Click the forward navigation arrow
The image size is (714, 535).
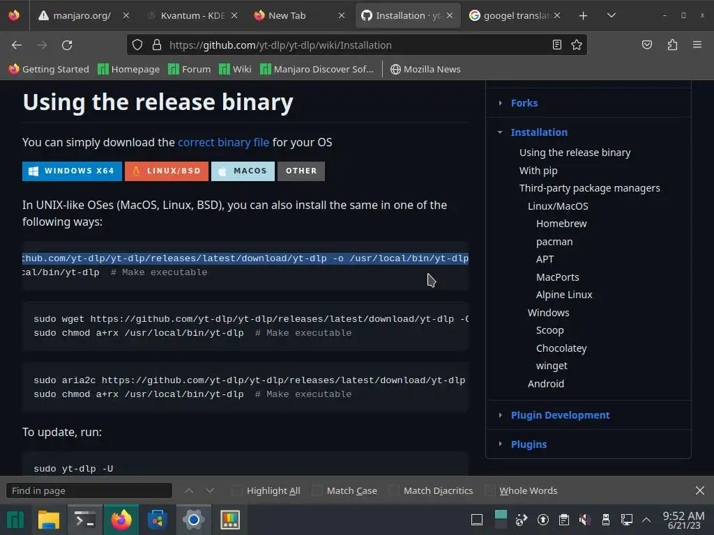click(x=42, y=45)
